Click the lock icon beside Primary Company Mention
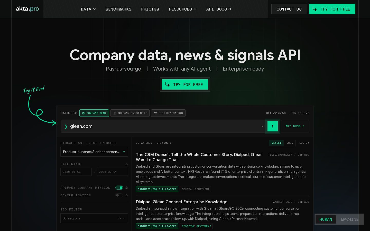The height and width of the screenshot is (231, 370). tap(126, 188)
